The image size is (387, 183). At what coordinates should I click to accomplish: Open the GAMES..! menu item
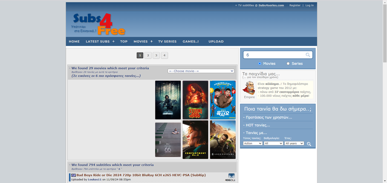191,42
